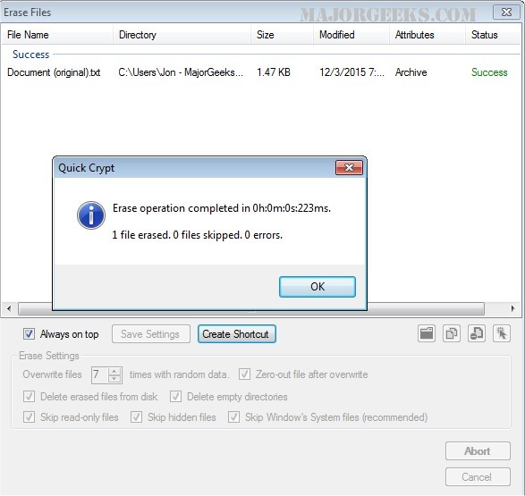Click the Archive attributes cell
The image size is (525, 496).
(x=411, y=72)
